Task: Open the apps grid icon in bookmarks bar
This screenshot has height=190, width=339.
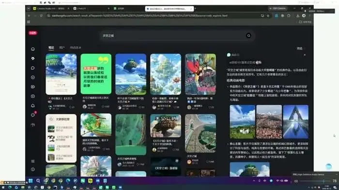Action: 29,22
